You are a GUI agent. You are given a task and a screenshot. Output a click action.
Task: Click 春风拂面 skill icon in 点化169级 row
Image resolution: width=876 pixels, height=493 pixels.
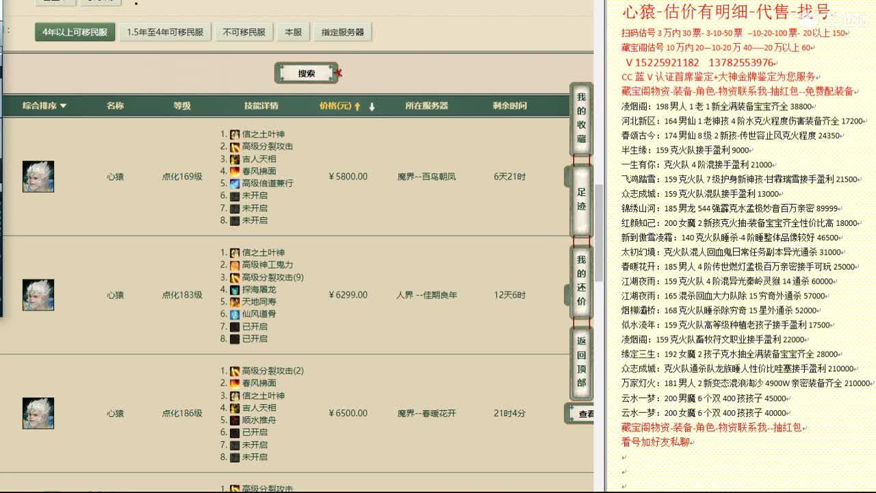pyautogui.click(x=235, y=171)
